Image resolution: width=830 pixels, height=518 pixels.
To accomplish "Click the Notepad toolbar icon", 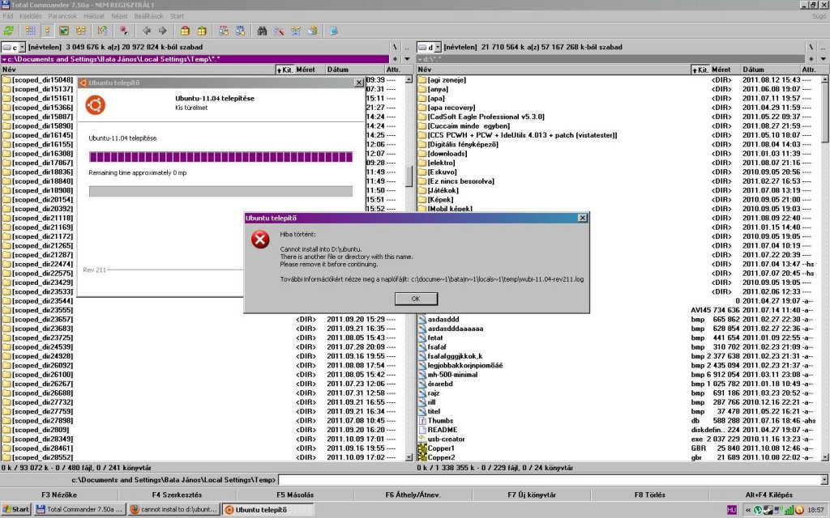I will (x=334, y=31).
